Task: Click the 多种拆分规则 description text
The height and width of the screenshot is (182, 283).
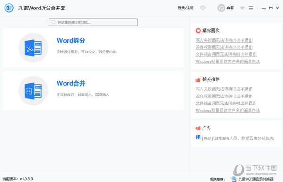Action: point(86,52)
